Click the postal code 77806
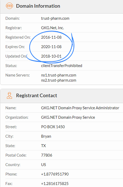The height and width of the screenshot is (187, 123). pyautogui.click(x=47, y=155)
